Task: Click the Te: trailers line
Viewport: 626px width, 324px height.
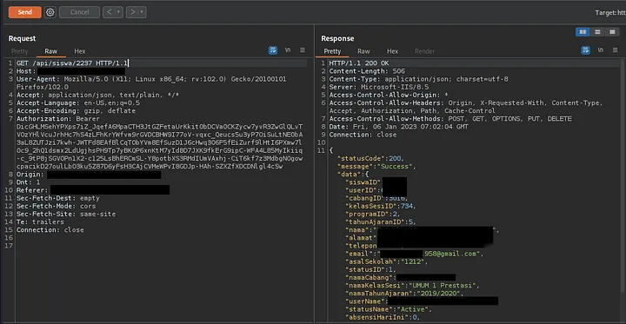Action: click(40, 222)
